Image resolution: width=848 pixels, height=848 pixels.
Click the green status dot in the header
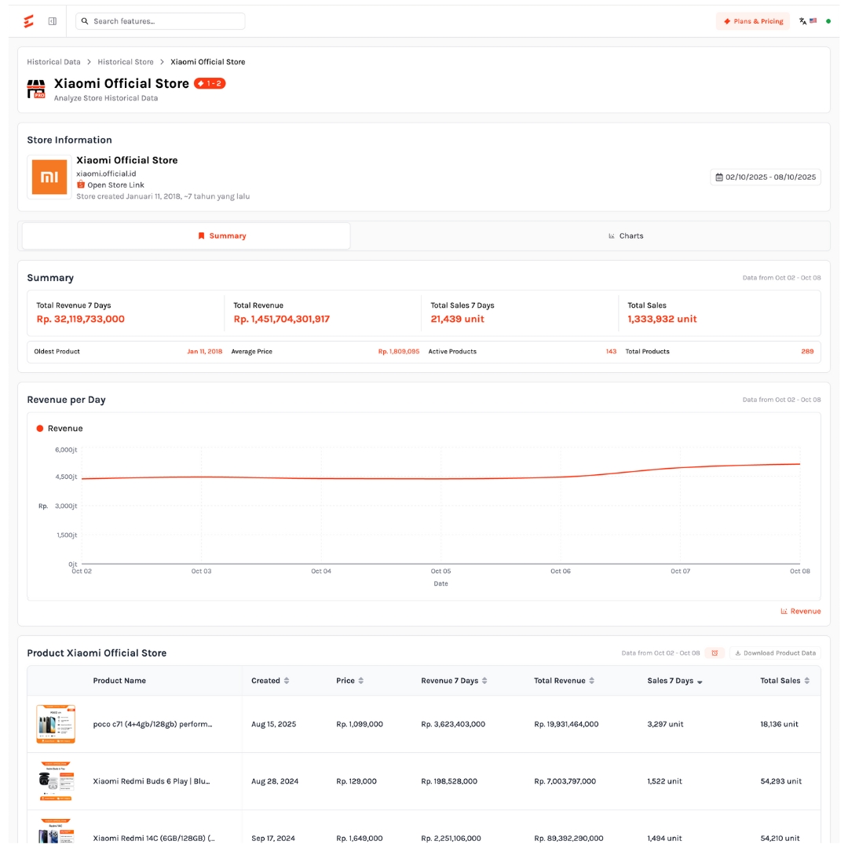828,21
